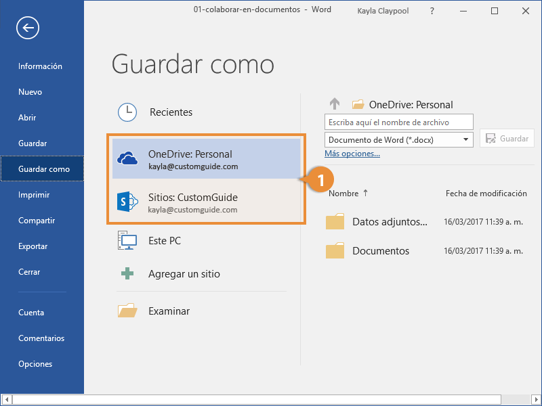The image size is (542, 406).
Task: Click the 'Guardar como' page heading
Action: [193, 64]
